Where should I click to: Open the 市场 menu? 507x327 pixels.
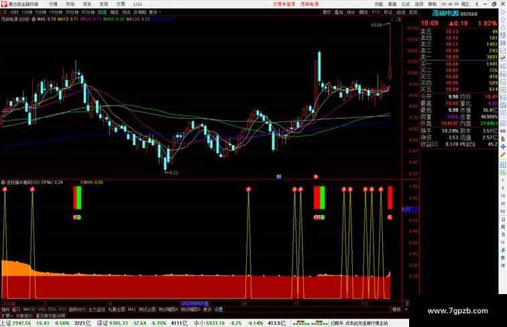click(70, 4)
